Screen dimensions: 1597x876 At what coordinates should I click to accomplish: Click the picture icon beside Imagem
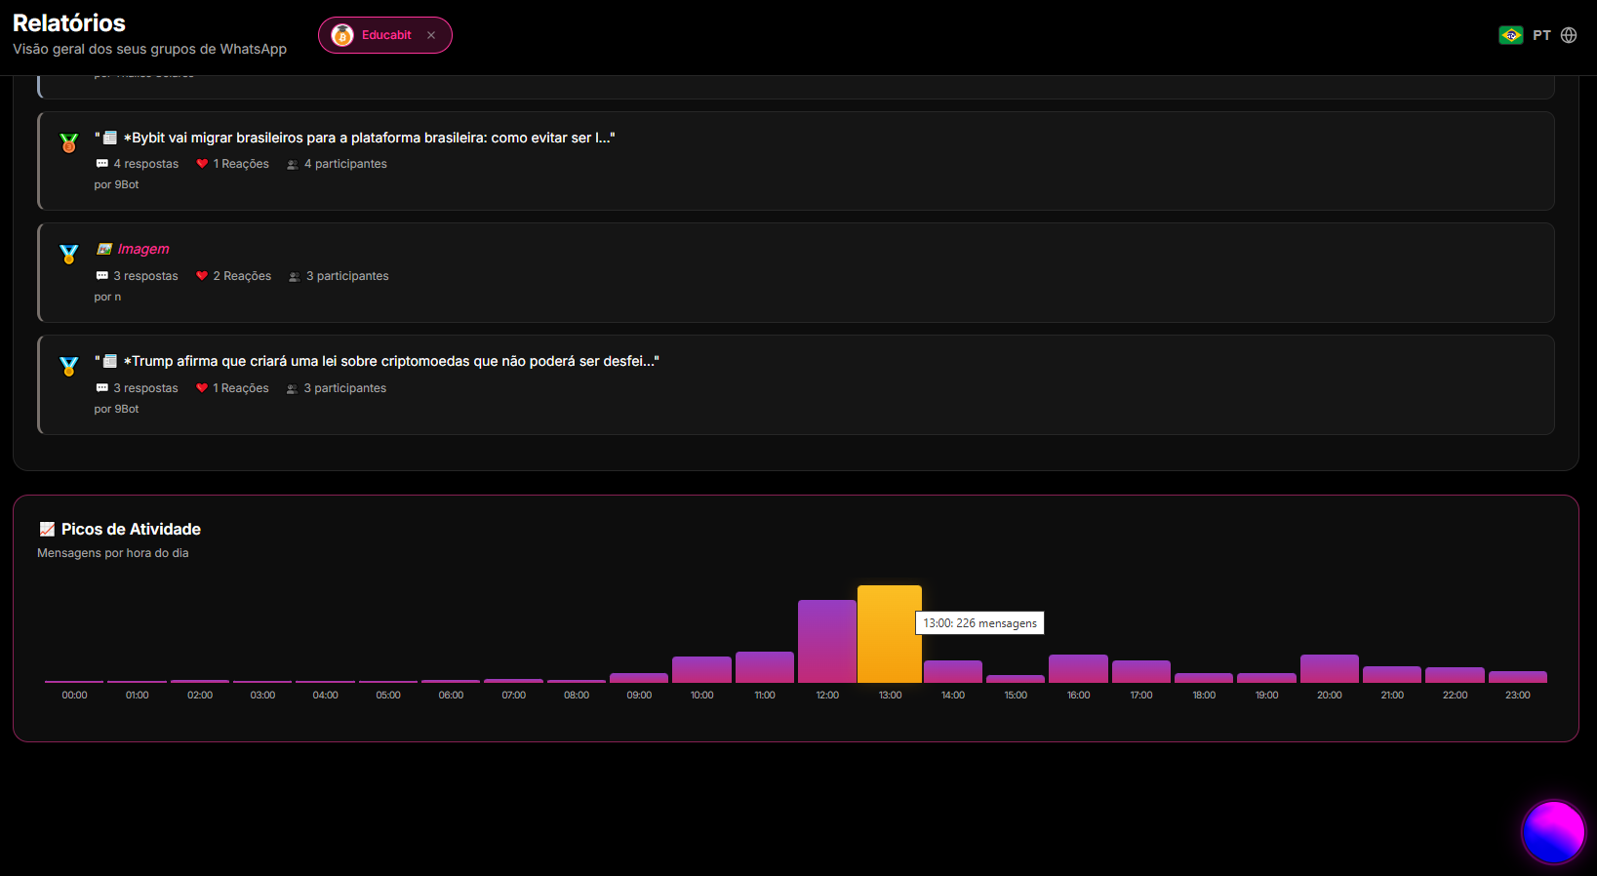[104, 249]
